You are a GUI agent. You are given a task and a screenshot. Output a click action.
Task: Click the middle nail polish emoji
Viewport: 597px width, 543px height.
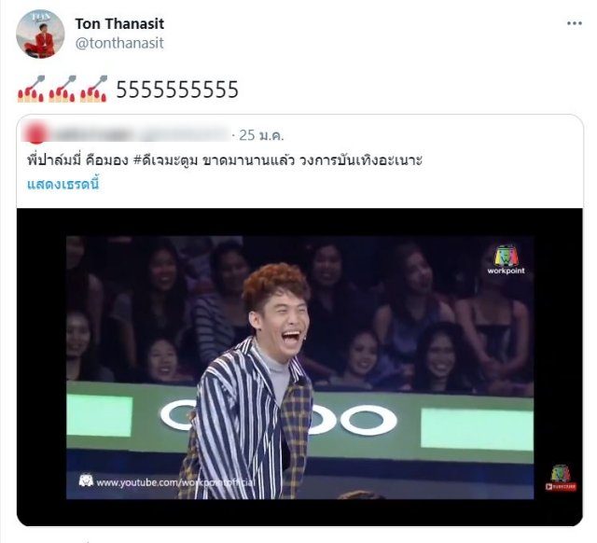(62, 89)
